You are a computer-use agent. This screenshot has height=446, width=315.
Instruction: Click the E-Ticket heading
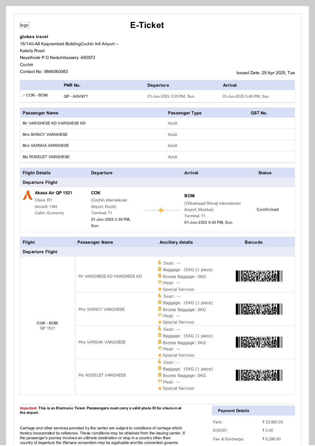pyautogui.click(x=147, y=25)
